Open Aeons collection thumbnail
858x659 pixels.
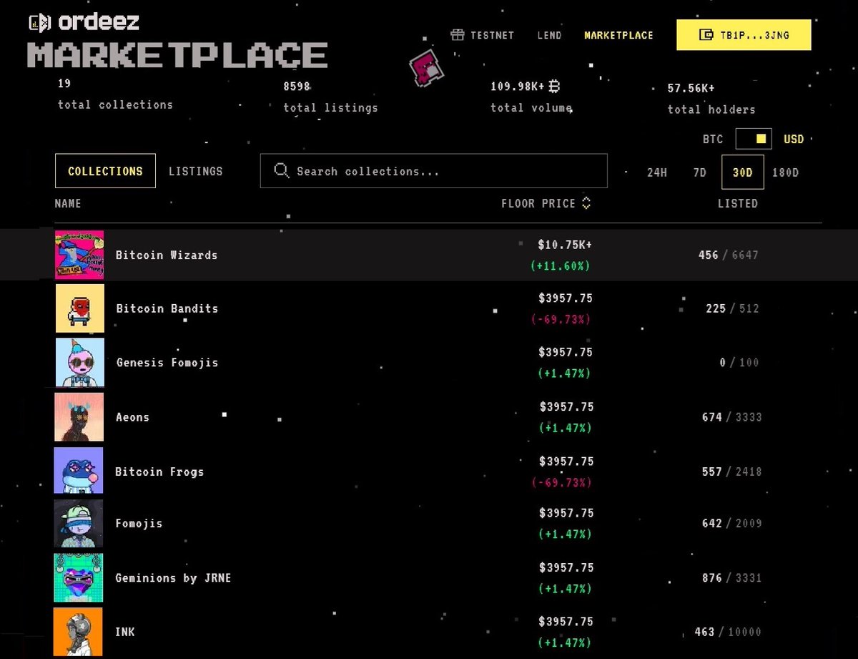[79, 416]
